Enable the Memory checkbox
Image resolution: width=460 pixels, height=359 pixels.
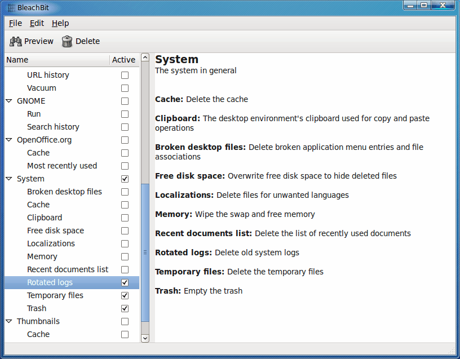(125, 256)
